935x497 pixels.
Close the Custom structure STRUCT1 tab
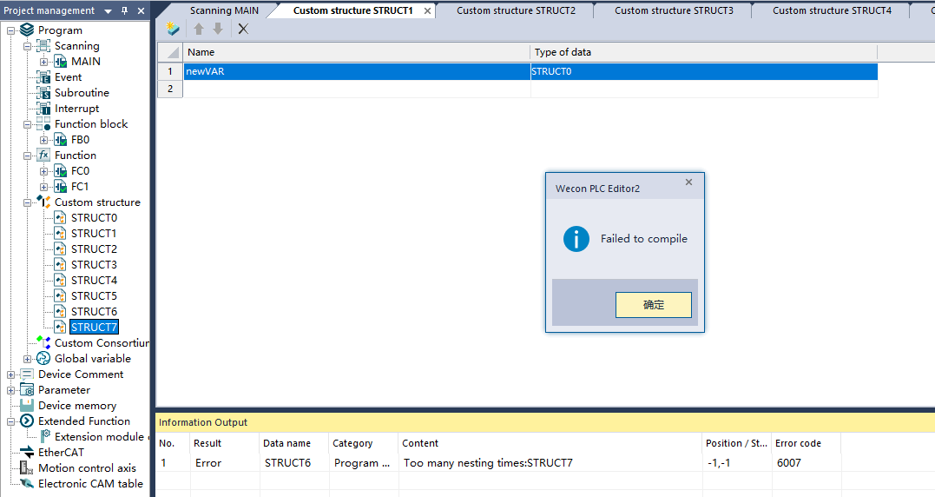click(427, 11)
